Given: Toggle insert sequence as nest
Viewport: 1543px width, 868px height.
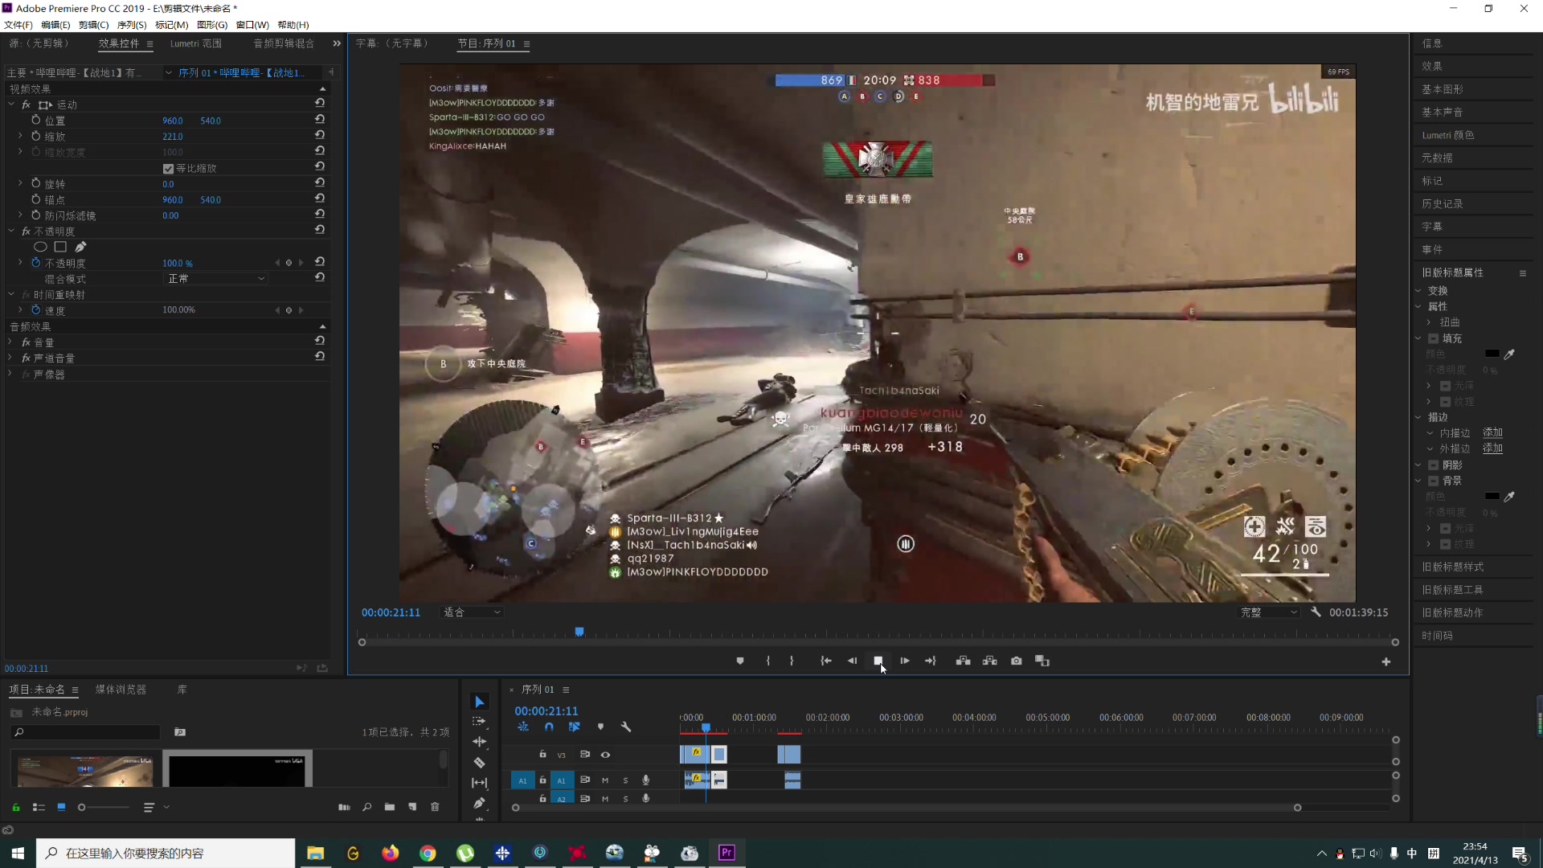Looking at the screenshot, I should pyautogui.click(x=523, y=727).
